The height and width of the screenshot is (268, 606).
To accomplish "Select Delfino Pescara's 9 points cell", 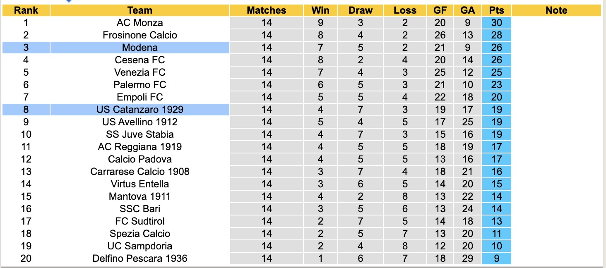I will tap(496, 258).
